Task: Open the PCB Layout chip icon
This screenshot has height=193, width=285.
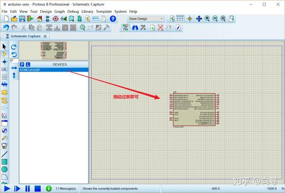Action: (x=56, y=18)
